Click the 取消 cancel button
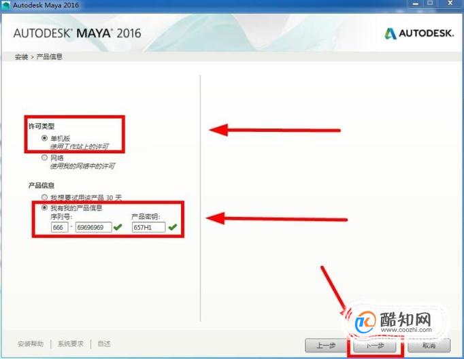Image resolution: width=464 pixels, height=359 pixels. pyautogui.click(x=429, y=345)
